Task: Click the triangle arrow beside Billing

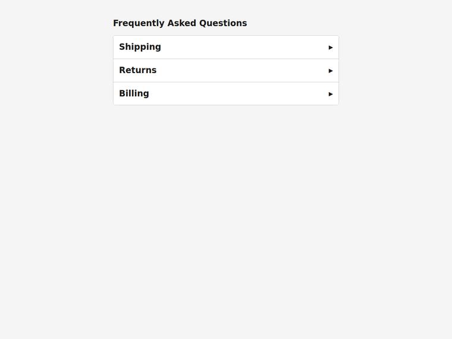Action: click(x=330, y=94)
